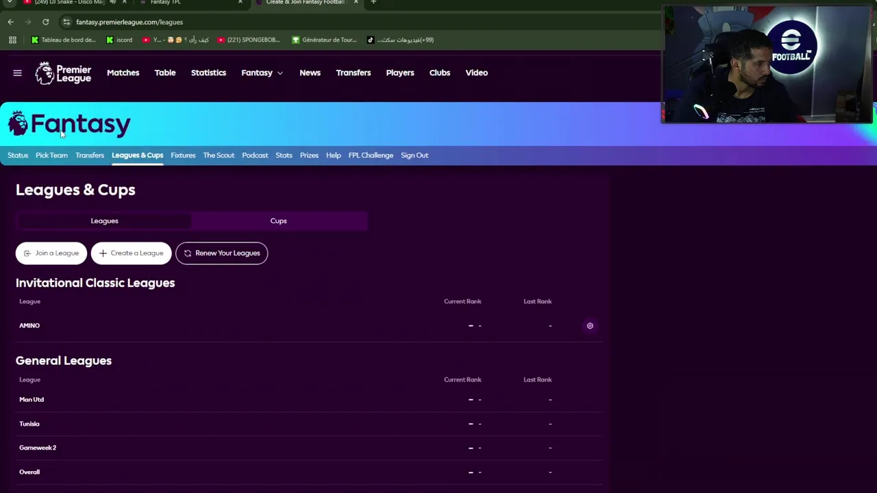Open the Prizes sub-tab
877x493 pixels.
click(309, 155)
